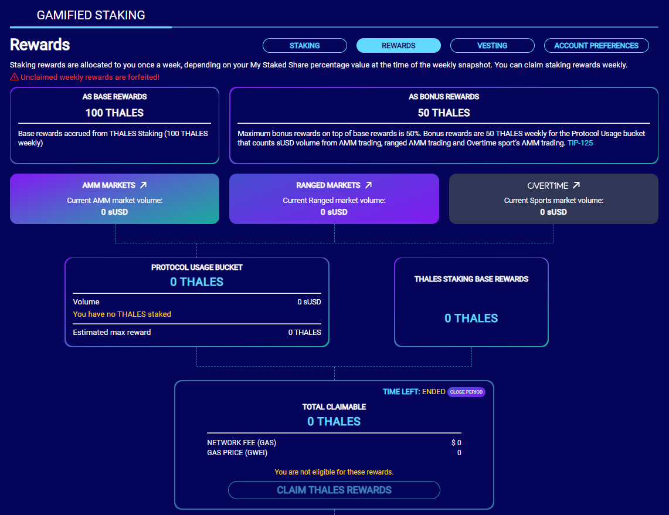The image size is (669, 515).
Task: Click 'Current AMM market volume' label
Action: point(114,201)
